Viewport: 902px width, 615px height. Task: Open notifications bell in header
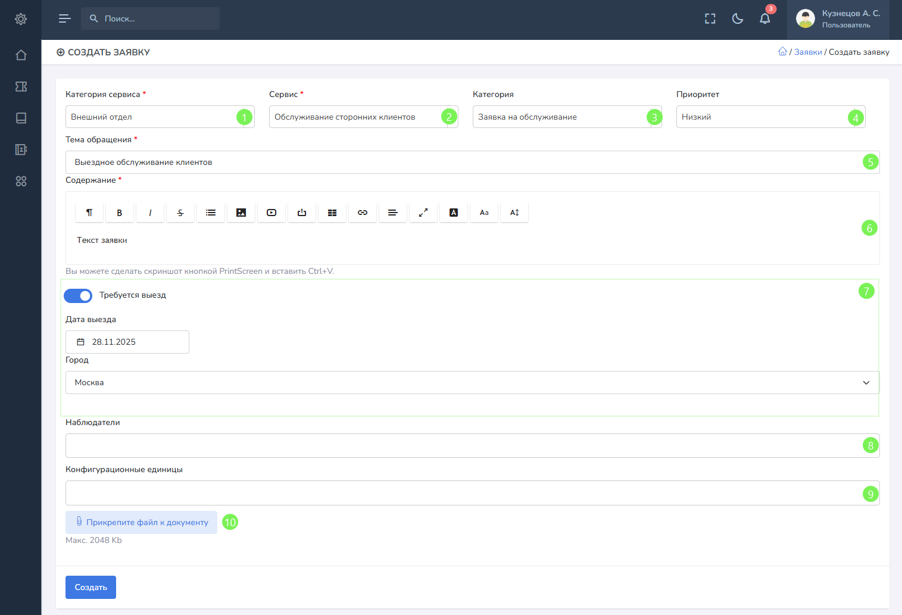(x=765, y=18)
